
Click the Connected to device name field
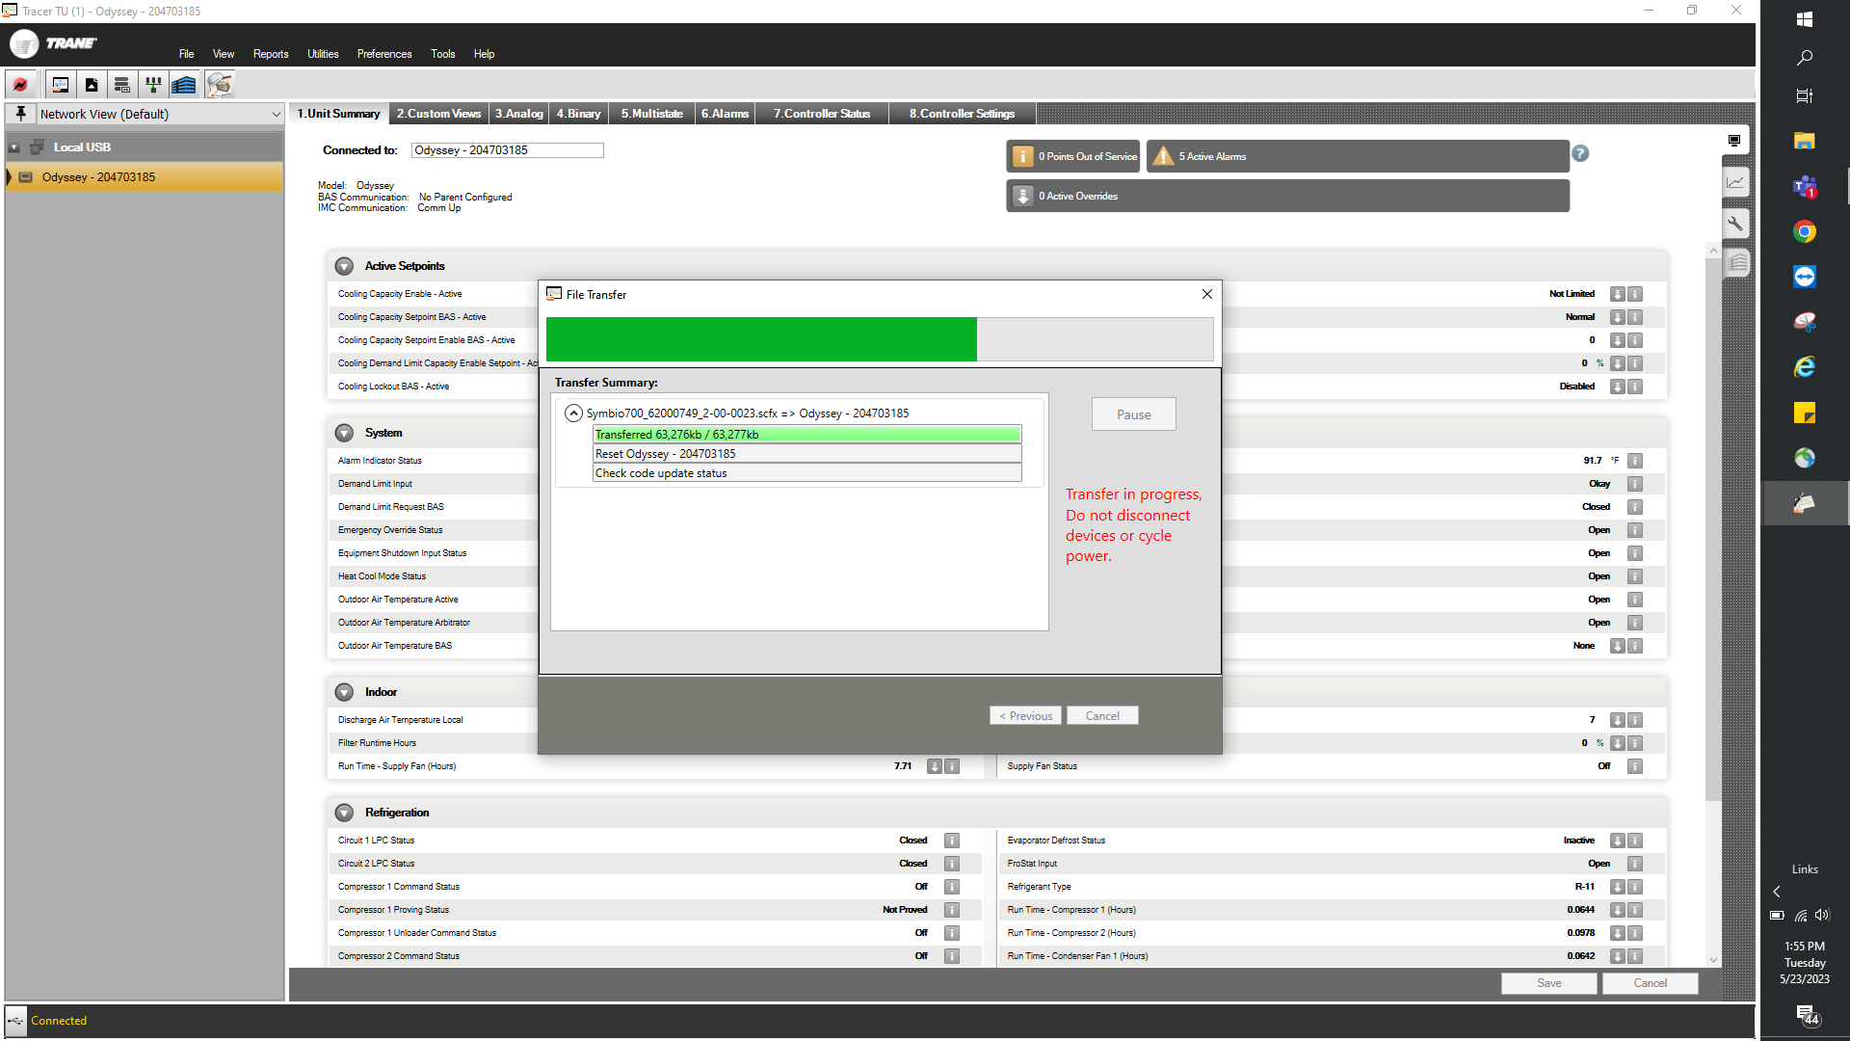(x=508, y=150)
